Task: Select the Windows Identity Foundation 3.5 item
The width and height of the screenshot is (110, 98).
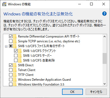Action: [41, 84]
